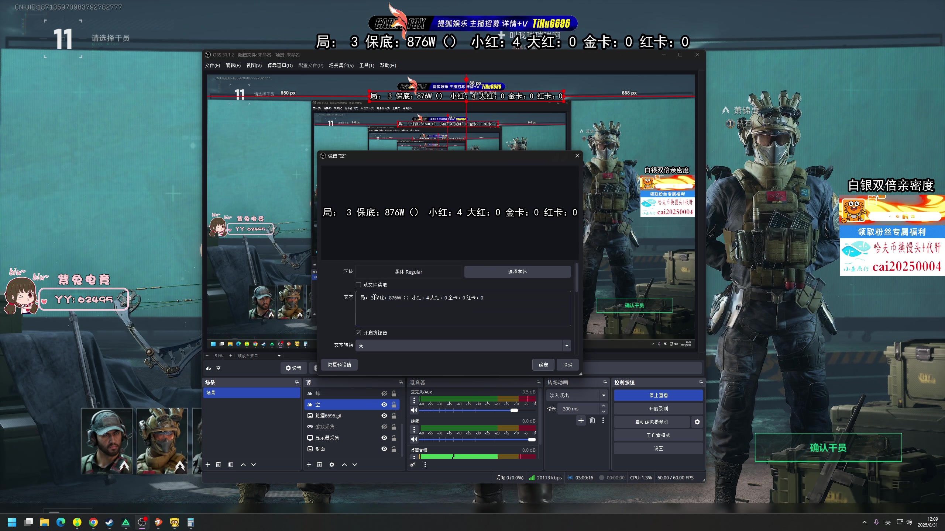
Task: Toggle lock on the 显示器采集 source
Action: pyautogui.click(x=394, y=438)
